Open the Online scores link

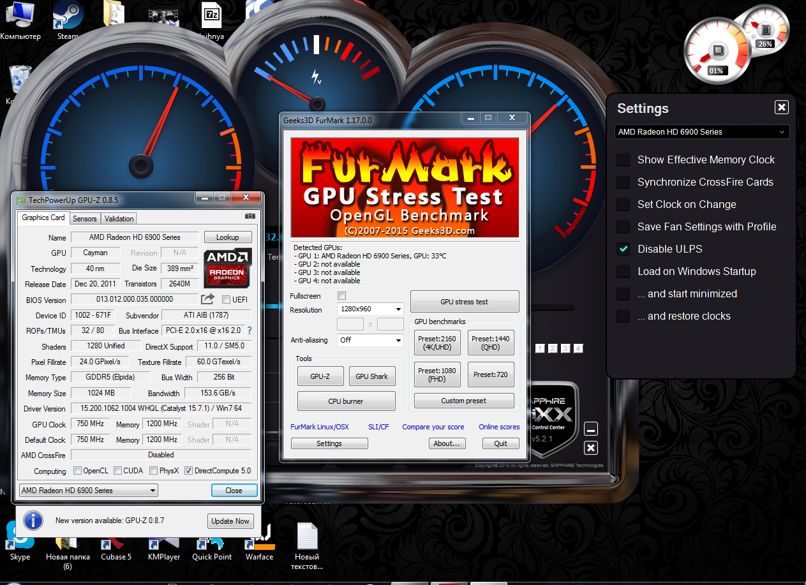(499, 427)
